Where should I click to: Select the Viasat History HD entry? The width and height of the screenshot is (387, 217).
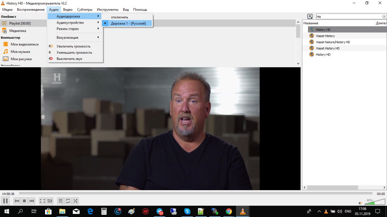click(x=345, y=48)
